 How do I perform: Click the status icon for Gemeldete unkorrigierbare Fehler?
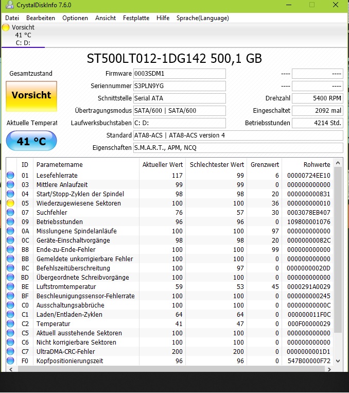point(10,259)
